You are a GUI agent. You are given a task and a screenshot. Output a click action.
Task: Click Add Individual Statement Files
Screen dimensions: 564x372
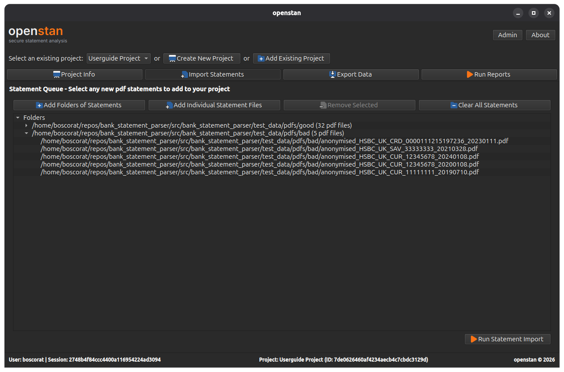[x=214, y=105]
